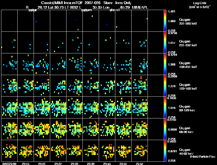The height and width of the screenshot is (165, 217).
Task: Select the 68-90 keV image panel at 23:27
Action: point(58,129)
